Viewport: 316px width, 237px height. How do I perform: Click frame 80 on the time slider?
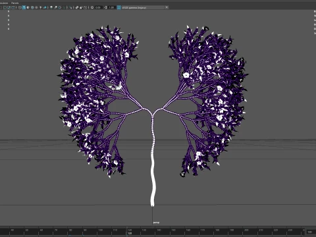coord(70,230)
